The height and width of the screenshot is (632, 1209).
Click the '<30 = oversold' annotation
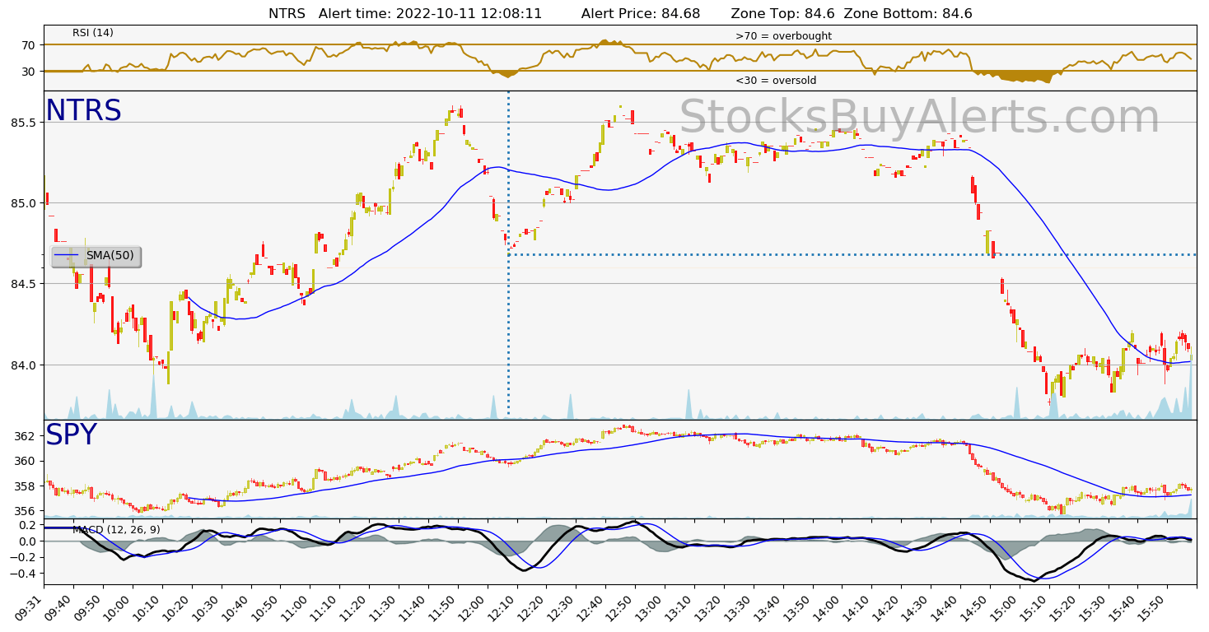pos(776,81)
